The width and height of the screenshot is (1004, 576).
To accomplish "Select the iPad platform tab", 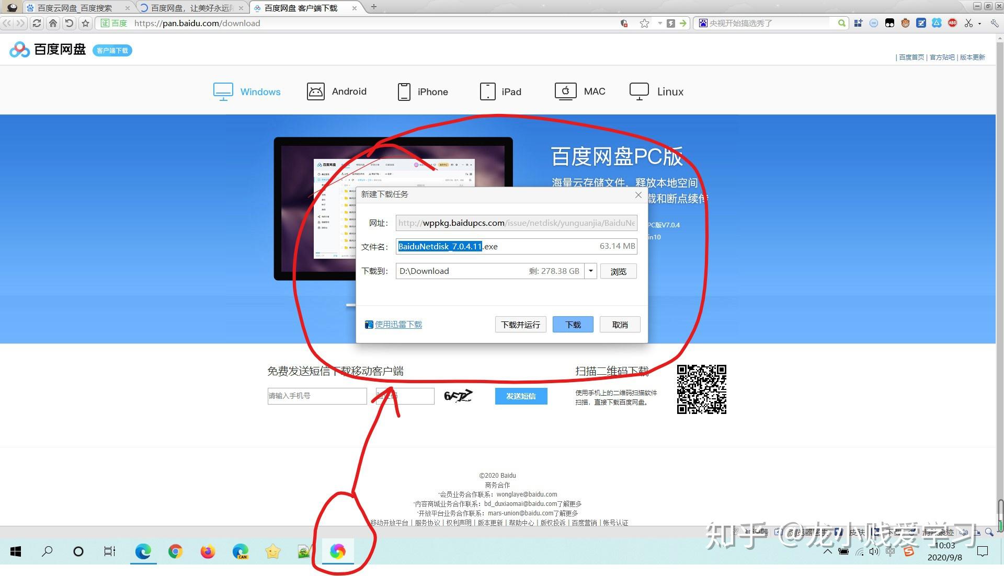I will point(500,91).
